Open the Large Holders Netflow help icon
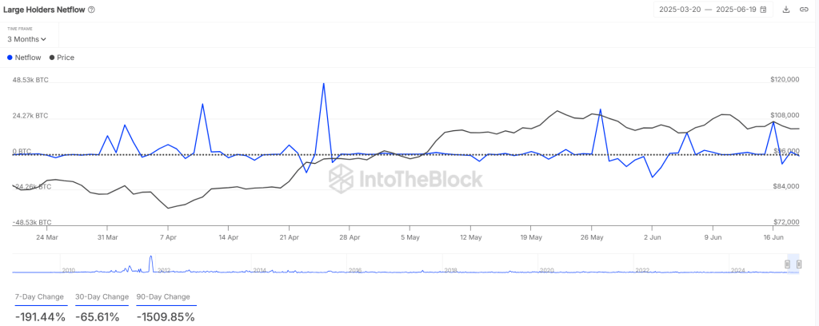 click(x=92, y=10)
